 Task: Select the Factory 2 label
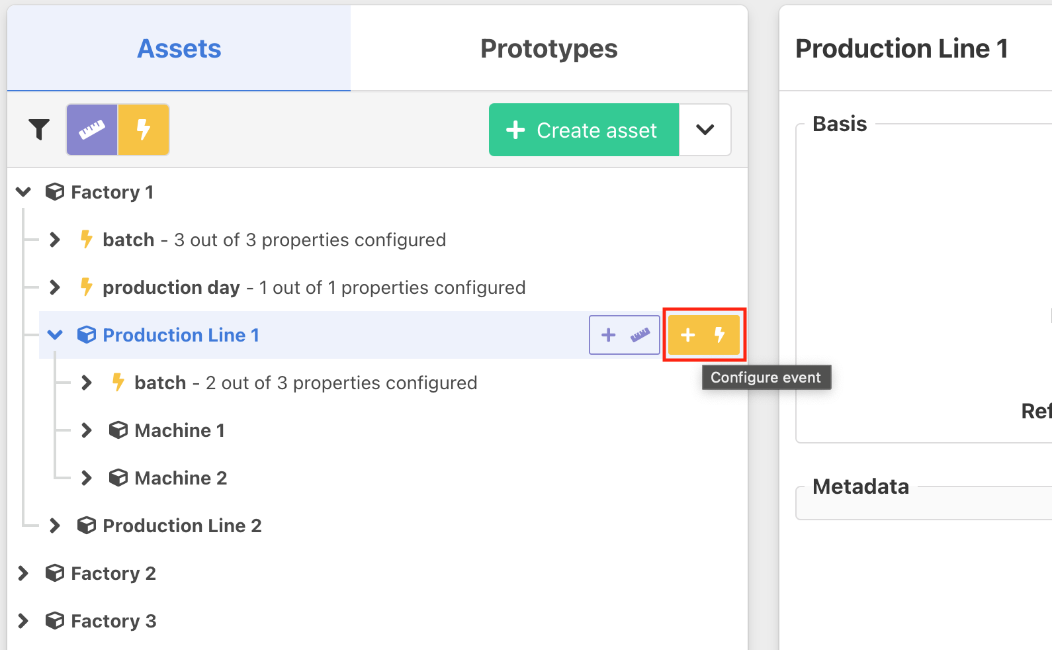(113, 573)
